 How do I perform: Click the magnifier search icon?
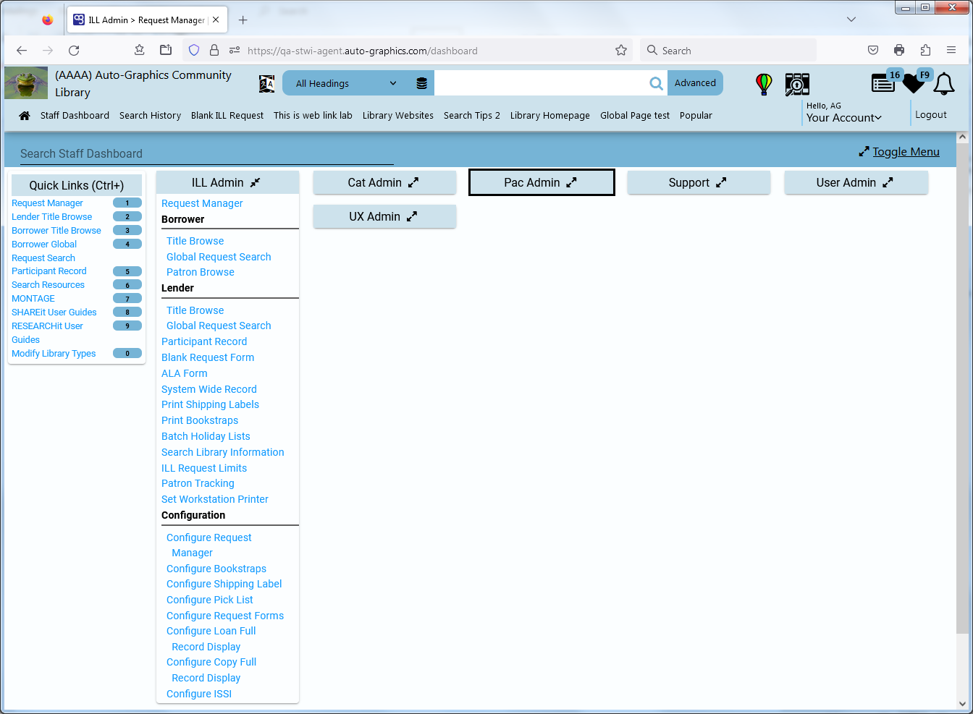click(x=656, y=83)
